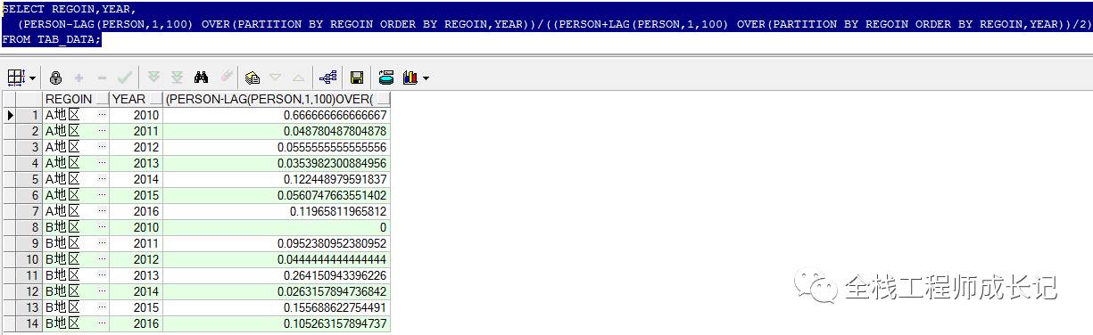
Task: Open ellipsis editor for row 1 REGOIN
Action: tap(102, 115)
